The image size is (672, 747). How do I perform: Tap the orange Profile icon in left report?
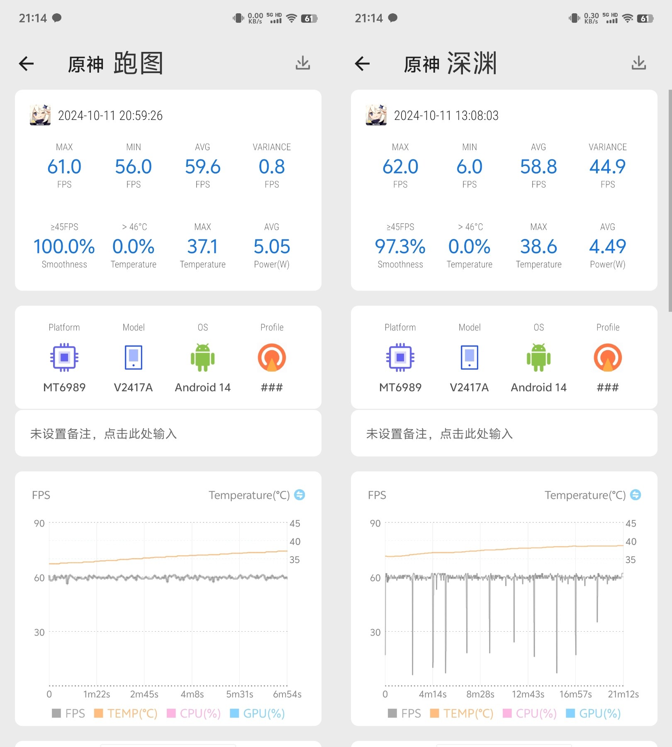point(272,357)
